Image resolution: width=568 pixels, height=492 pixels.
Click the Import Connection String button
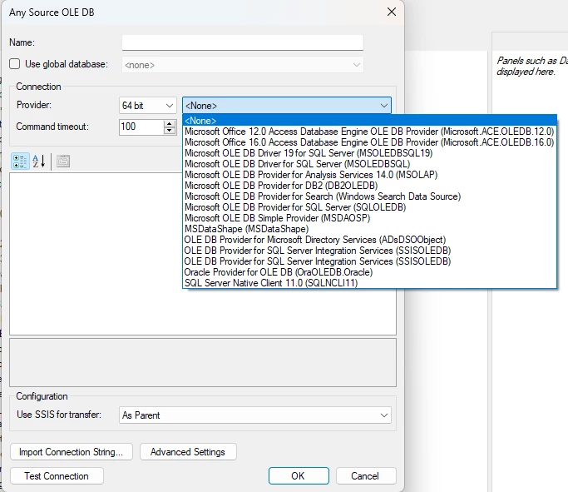(x=72, y=452)
